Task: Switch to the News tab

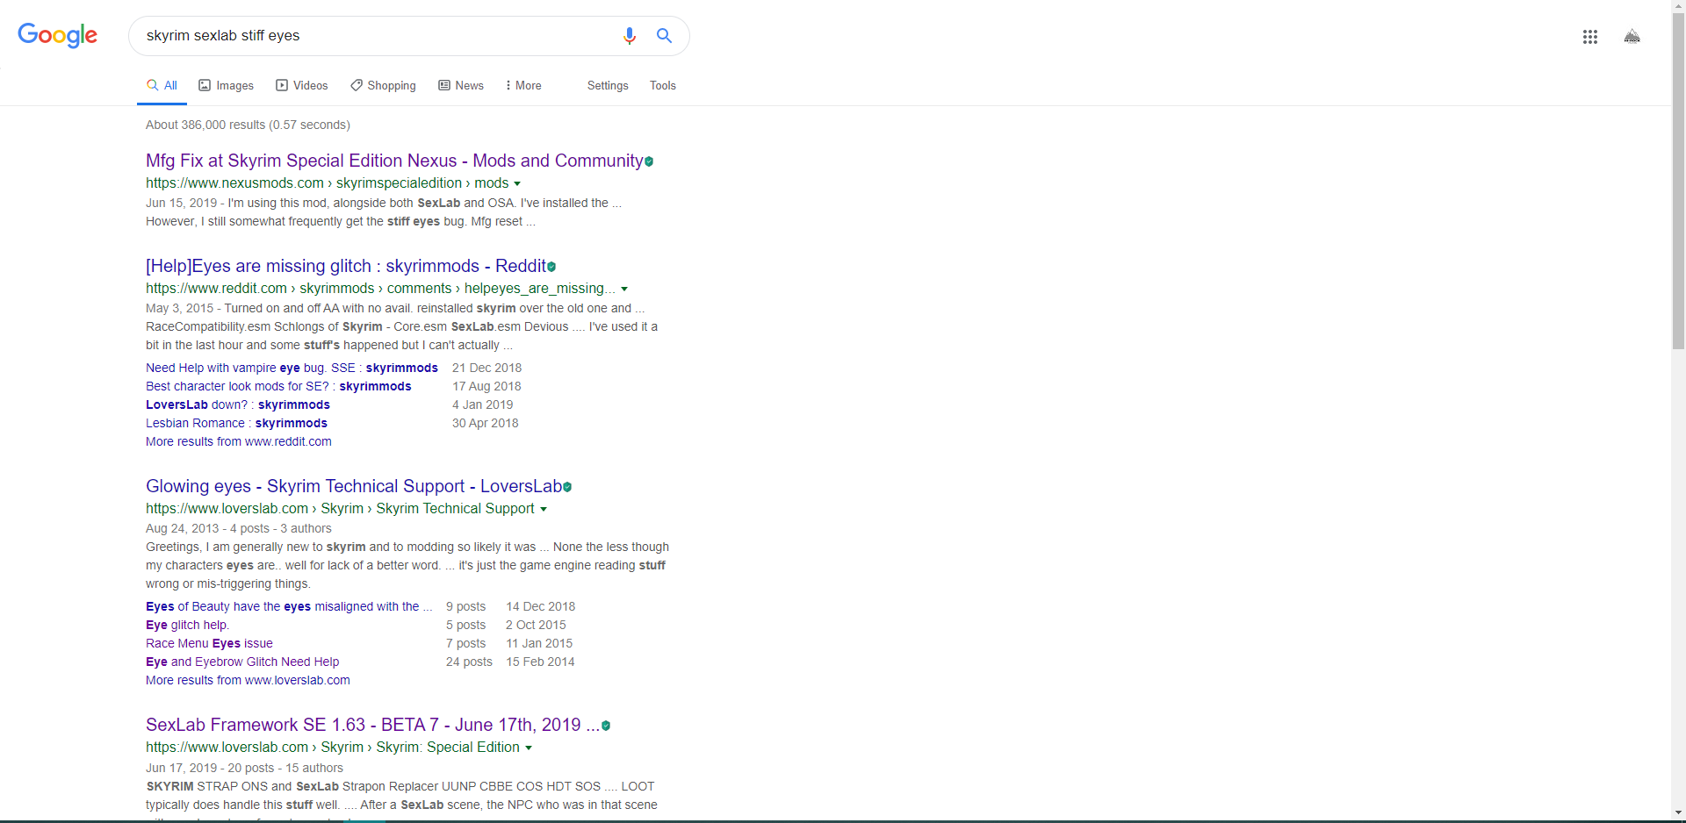Action: point(461,85)
